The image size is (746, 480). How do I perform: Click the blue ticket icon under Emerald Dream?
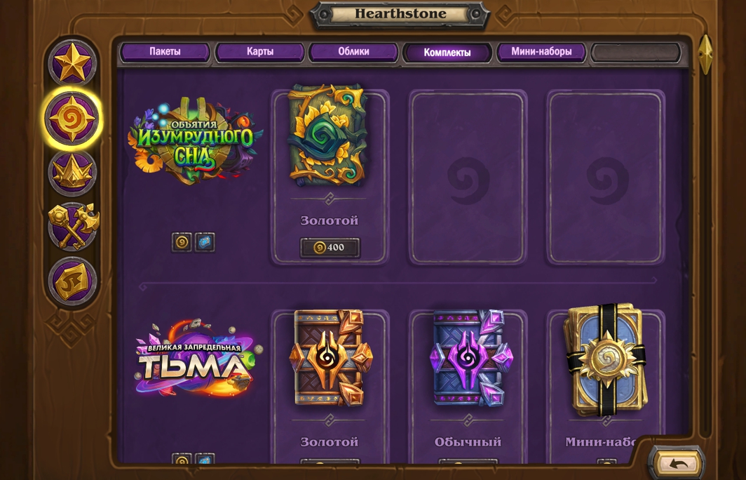coord(205,242)
